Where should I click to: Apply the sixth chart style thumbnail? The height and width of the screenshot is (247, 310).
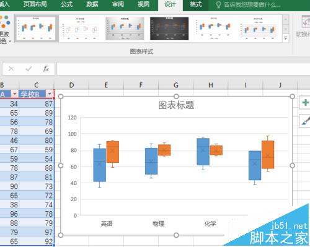(x=259, y=28)
